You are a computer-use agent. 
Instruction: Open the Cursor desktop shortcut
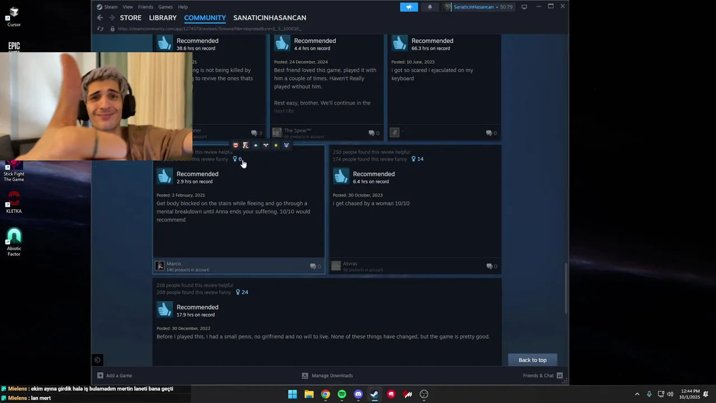tap(14, 16)
